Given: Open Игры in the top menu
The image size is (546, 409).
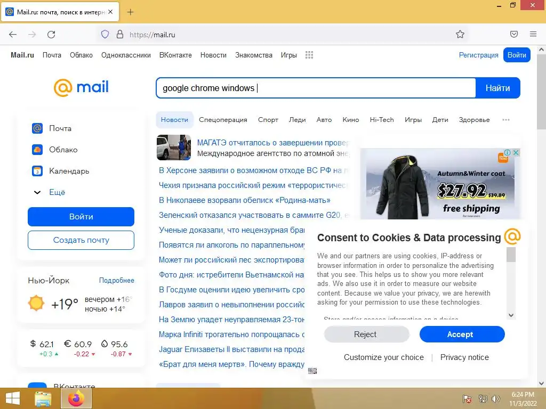Looking at the screenshot, I should [288, 55].
